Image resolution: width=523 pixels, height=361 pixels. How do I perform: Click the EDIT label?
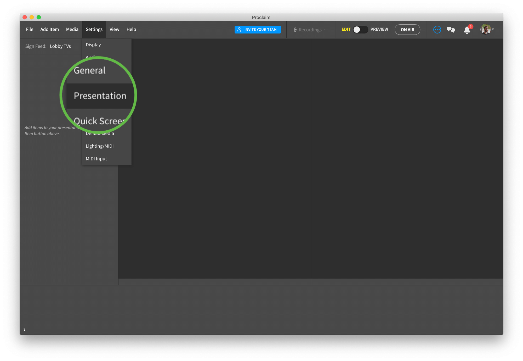coord(346,29)
